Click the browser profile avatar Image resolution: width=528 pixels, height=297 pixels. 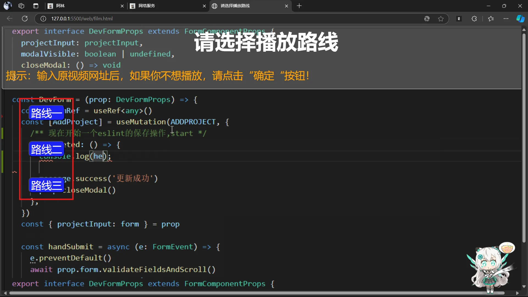coord(8,6)
